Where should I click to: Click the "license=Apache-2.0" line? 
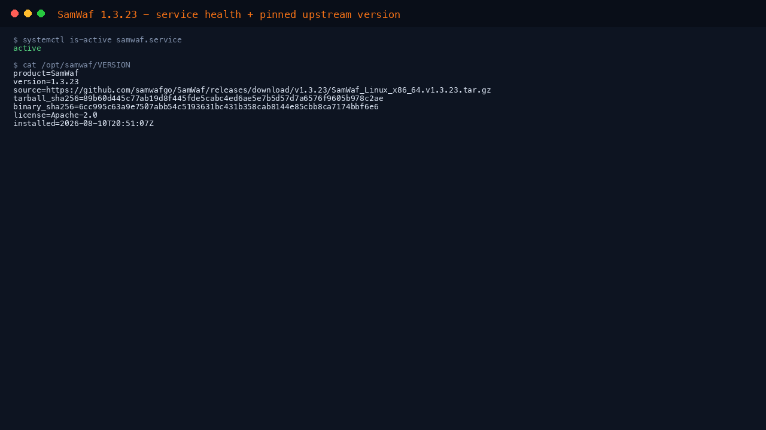[55, 115]
